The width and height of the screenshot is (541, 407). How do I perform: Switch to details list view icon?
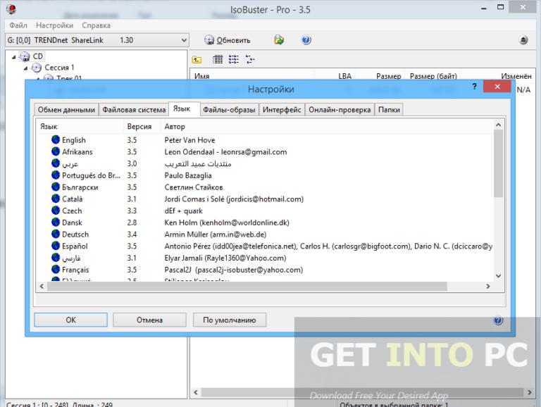[218, 59]
